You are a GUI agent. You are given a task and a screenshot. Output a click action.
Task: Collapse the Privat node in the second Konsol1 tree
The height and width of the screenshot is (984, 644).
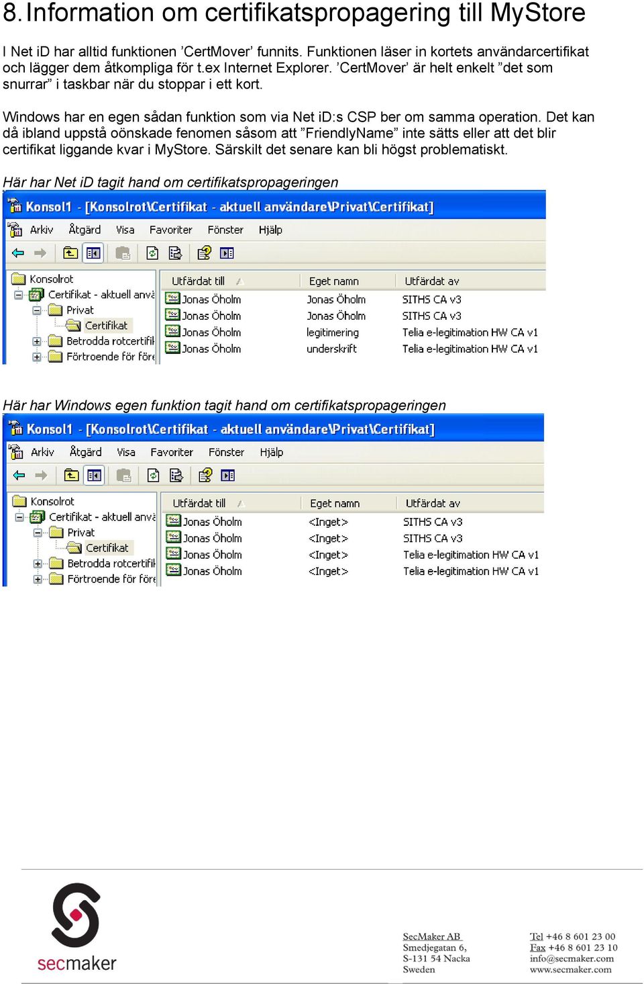38,533
